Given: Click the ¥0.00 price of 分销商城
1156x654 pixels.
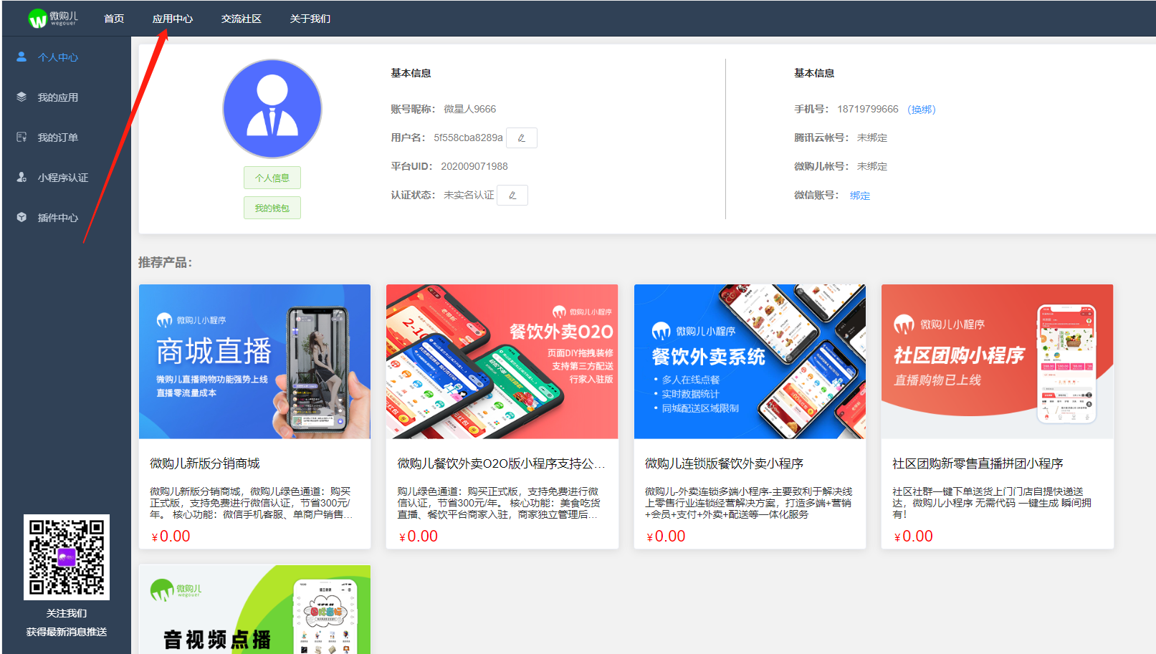Looking at the screenshot, I should [171, 536].
